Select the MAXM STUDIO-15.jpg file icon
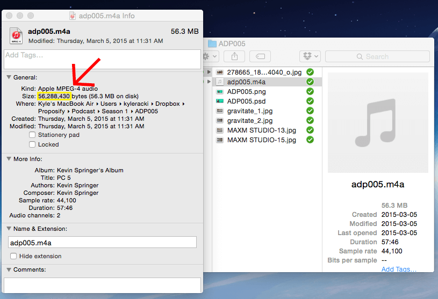The image size is (438, 299). tap(220, 140)
